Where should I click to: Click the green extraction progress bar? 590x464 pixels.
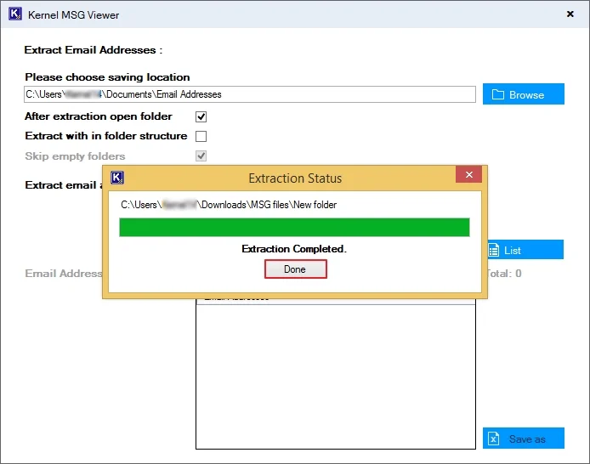pos(294,227)
